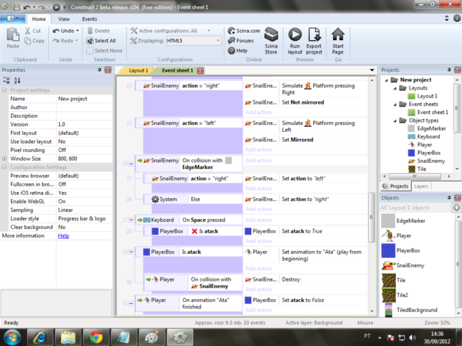Open Internet Explorer from taskbar
Viewport: 462px width, 346px height.
tap(40, 337)
